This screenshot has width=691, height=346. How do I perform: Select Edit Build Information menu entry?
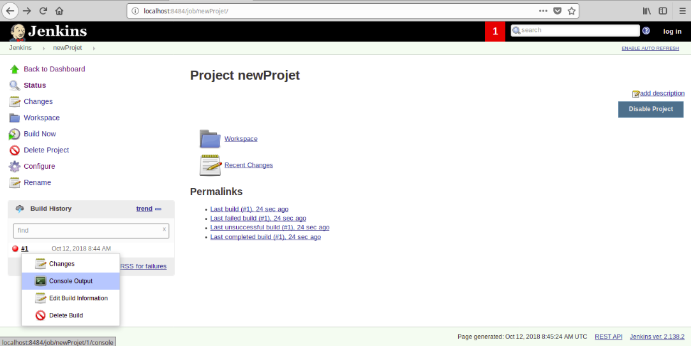(71, 298)
